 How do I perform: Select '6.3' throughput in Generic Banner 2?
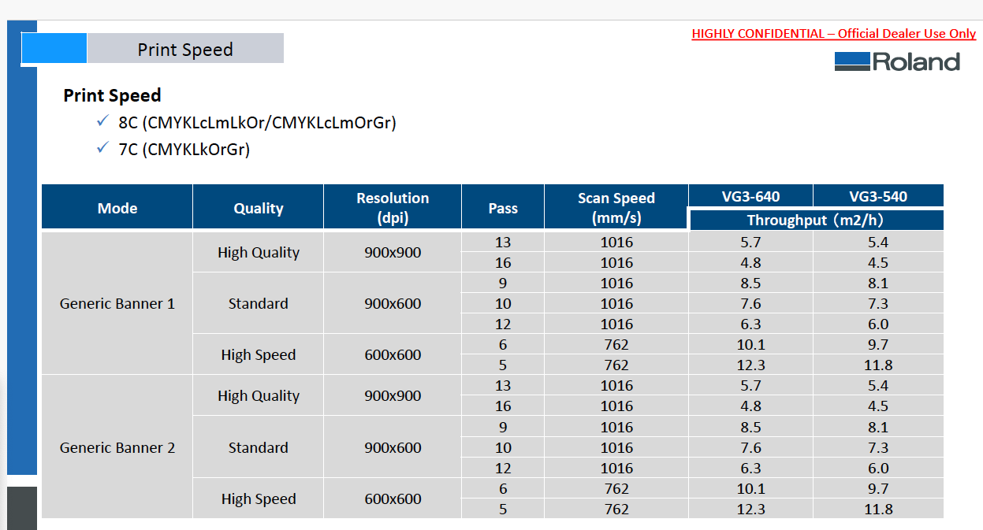tap(750, 468)
